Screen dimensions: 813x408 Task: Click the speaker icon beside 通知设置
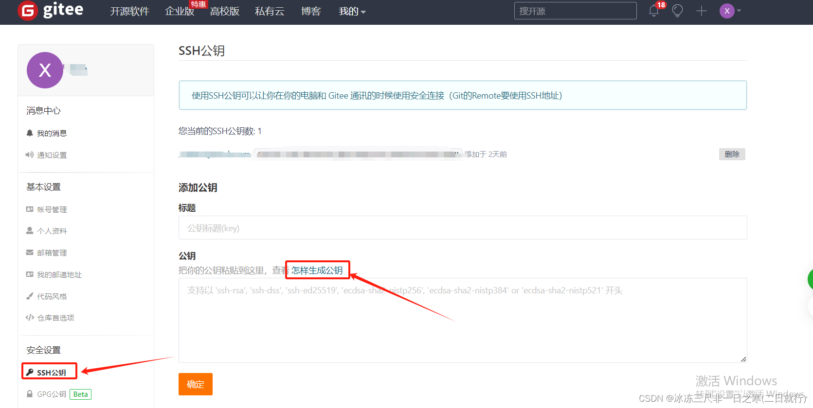[x=29, y=154]
